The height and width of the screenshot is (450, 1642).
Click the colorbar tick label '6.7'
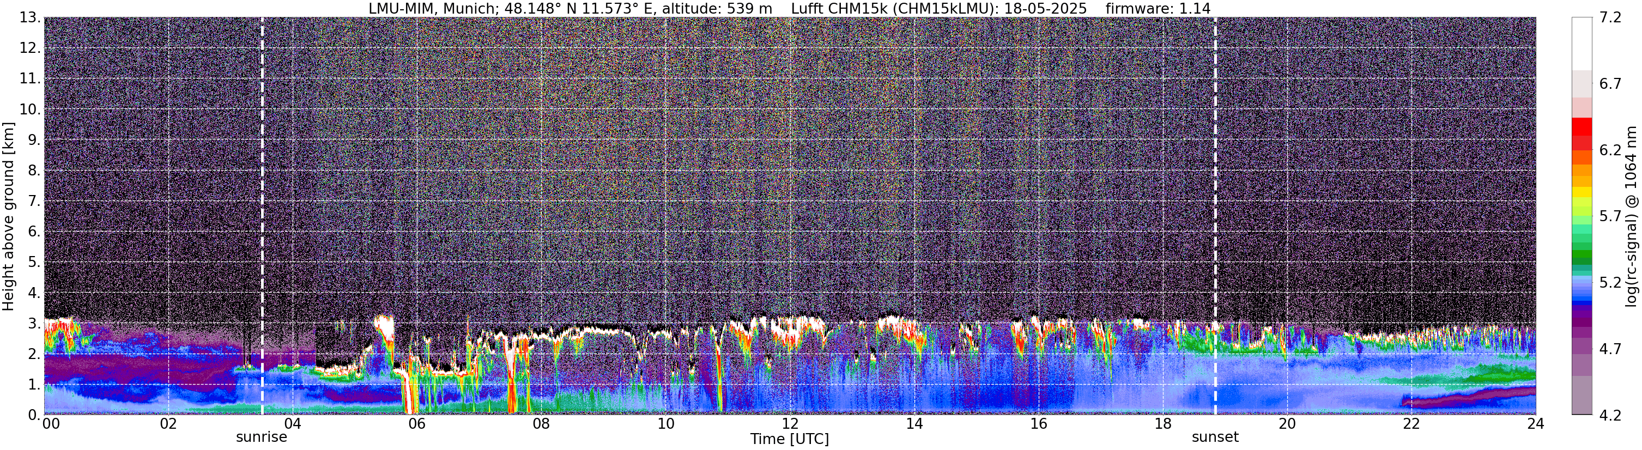(1610, 84)
